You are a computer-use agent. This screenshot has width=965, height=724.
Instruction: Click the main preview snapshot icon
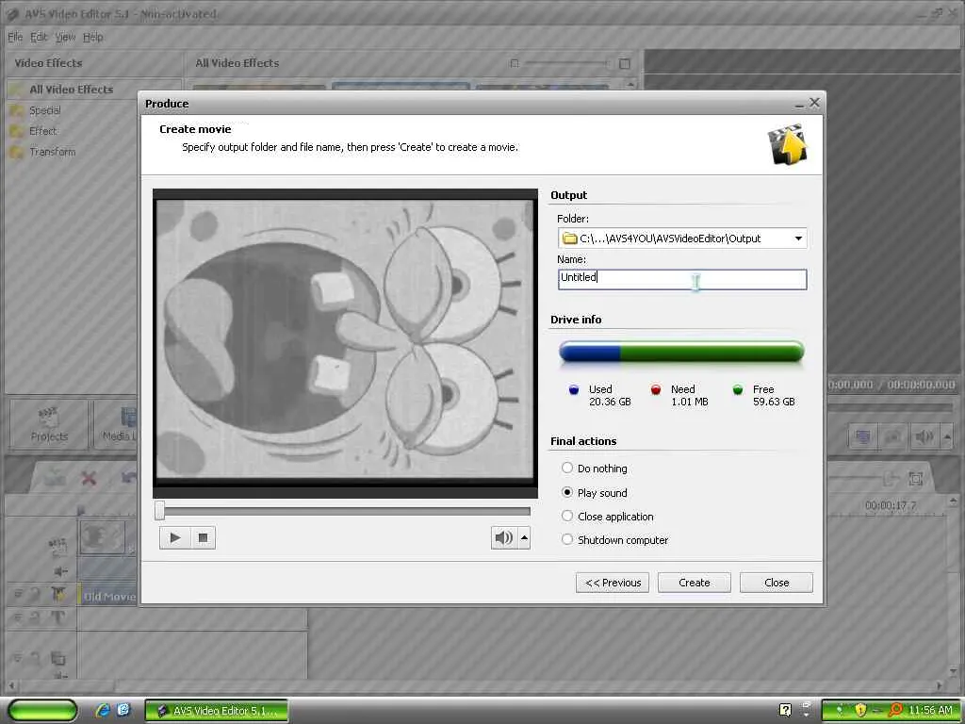click(x=893, y=437)
